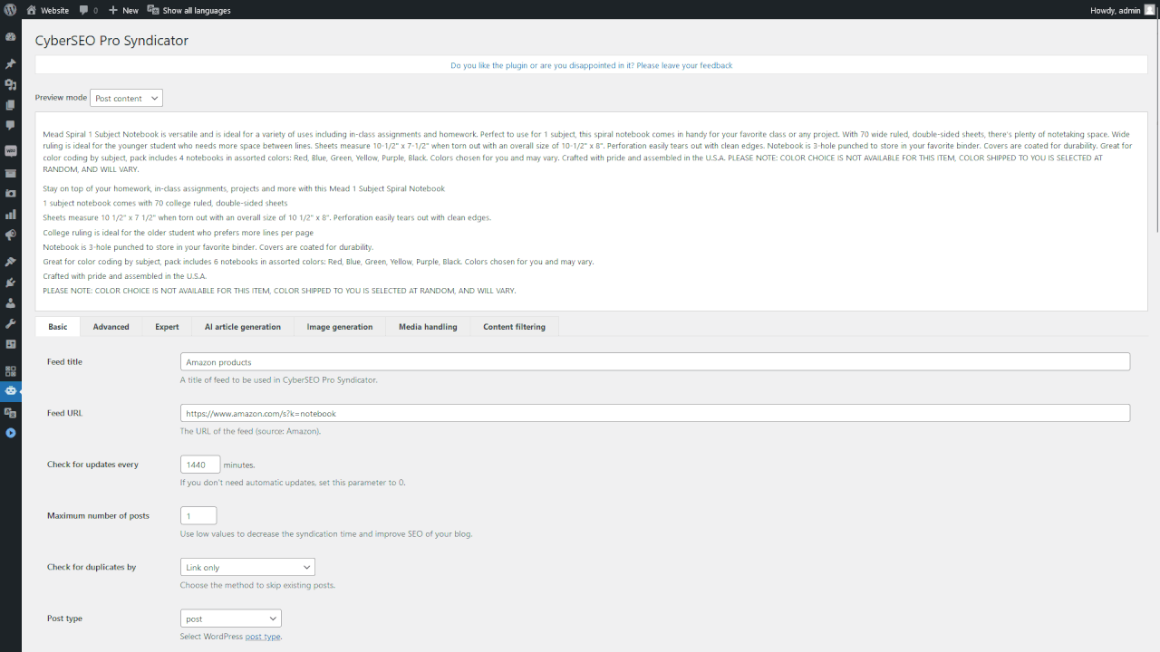The height and width of the screenshot is (652, 1160).
Task: Focus the Maximum number of posts field
Action: point(198,515)
